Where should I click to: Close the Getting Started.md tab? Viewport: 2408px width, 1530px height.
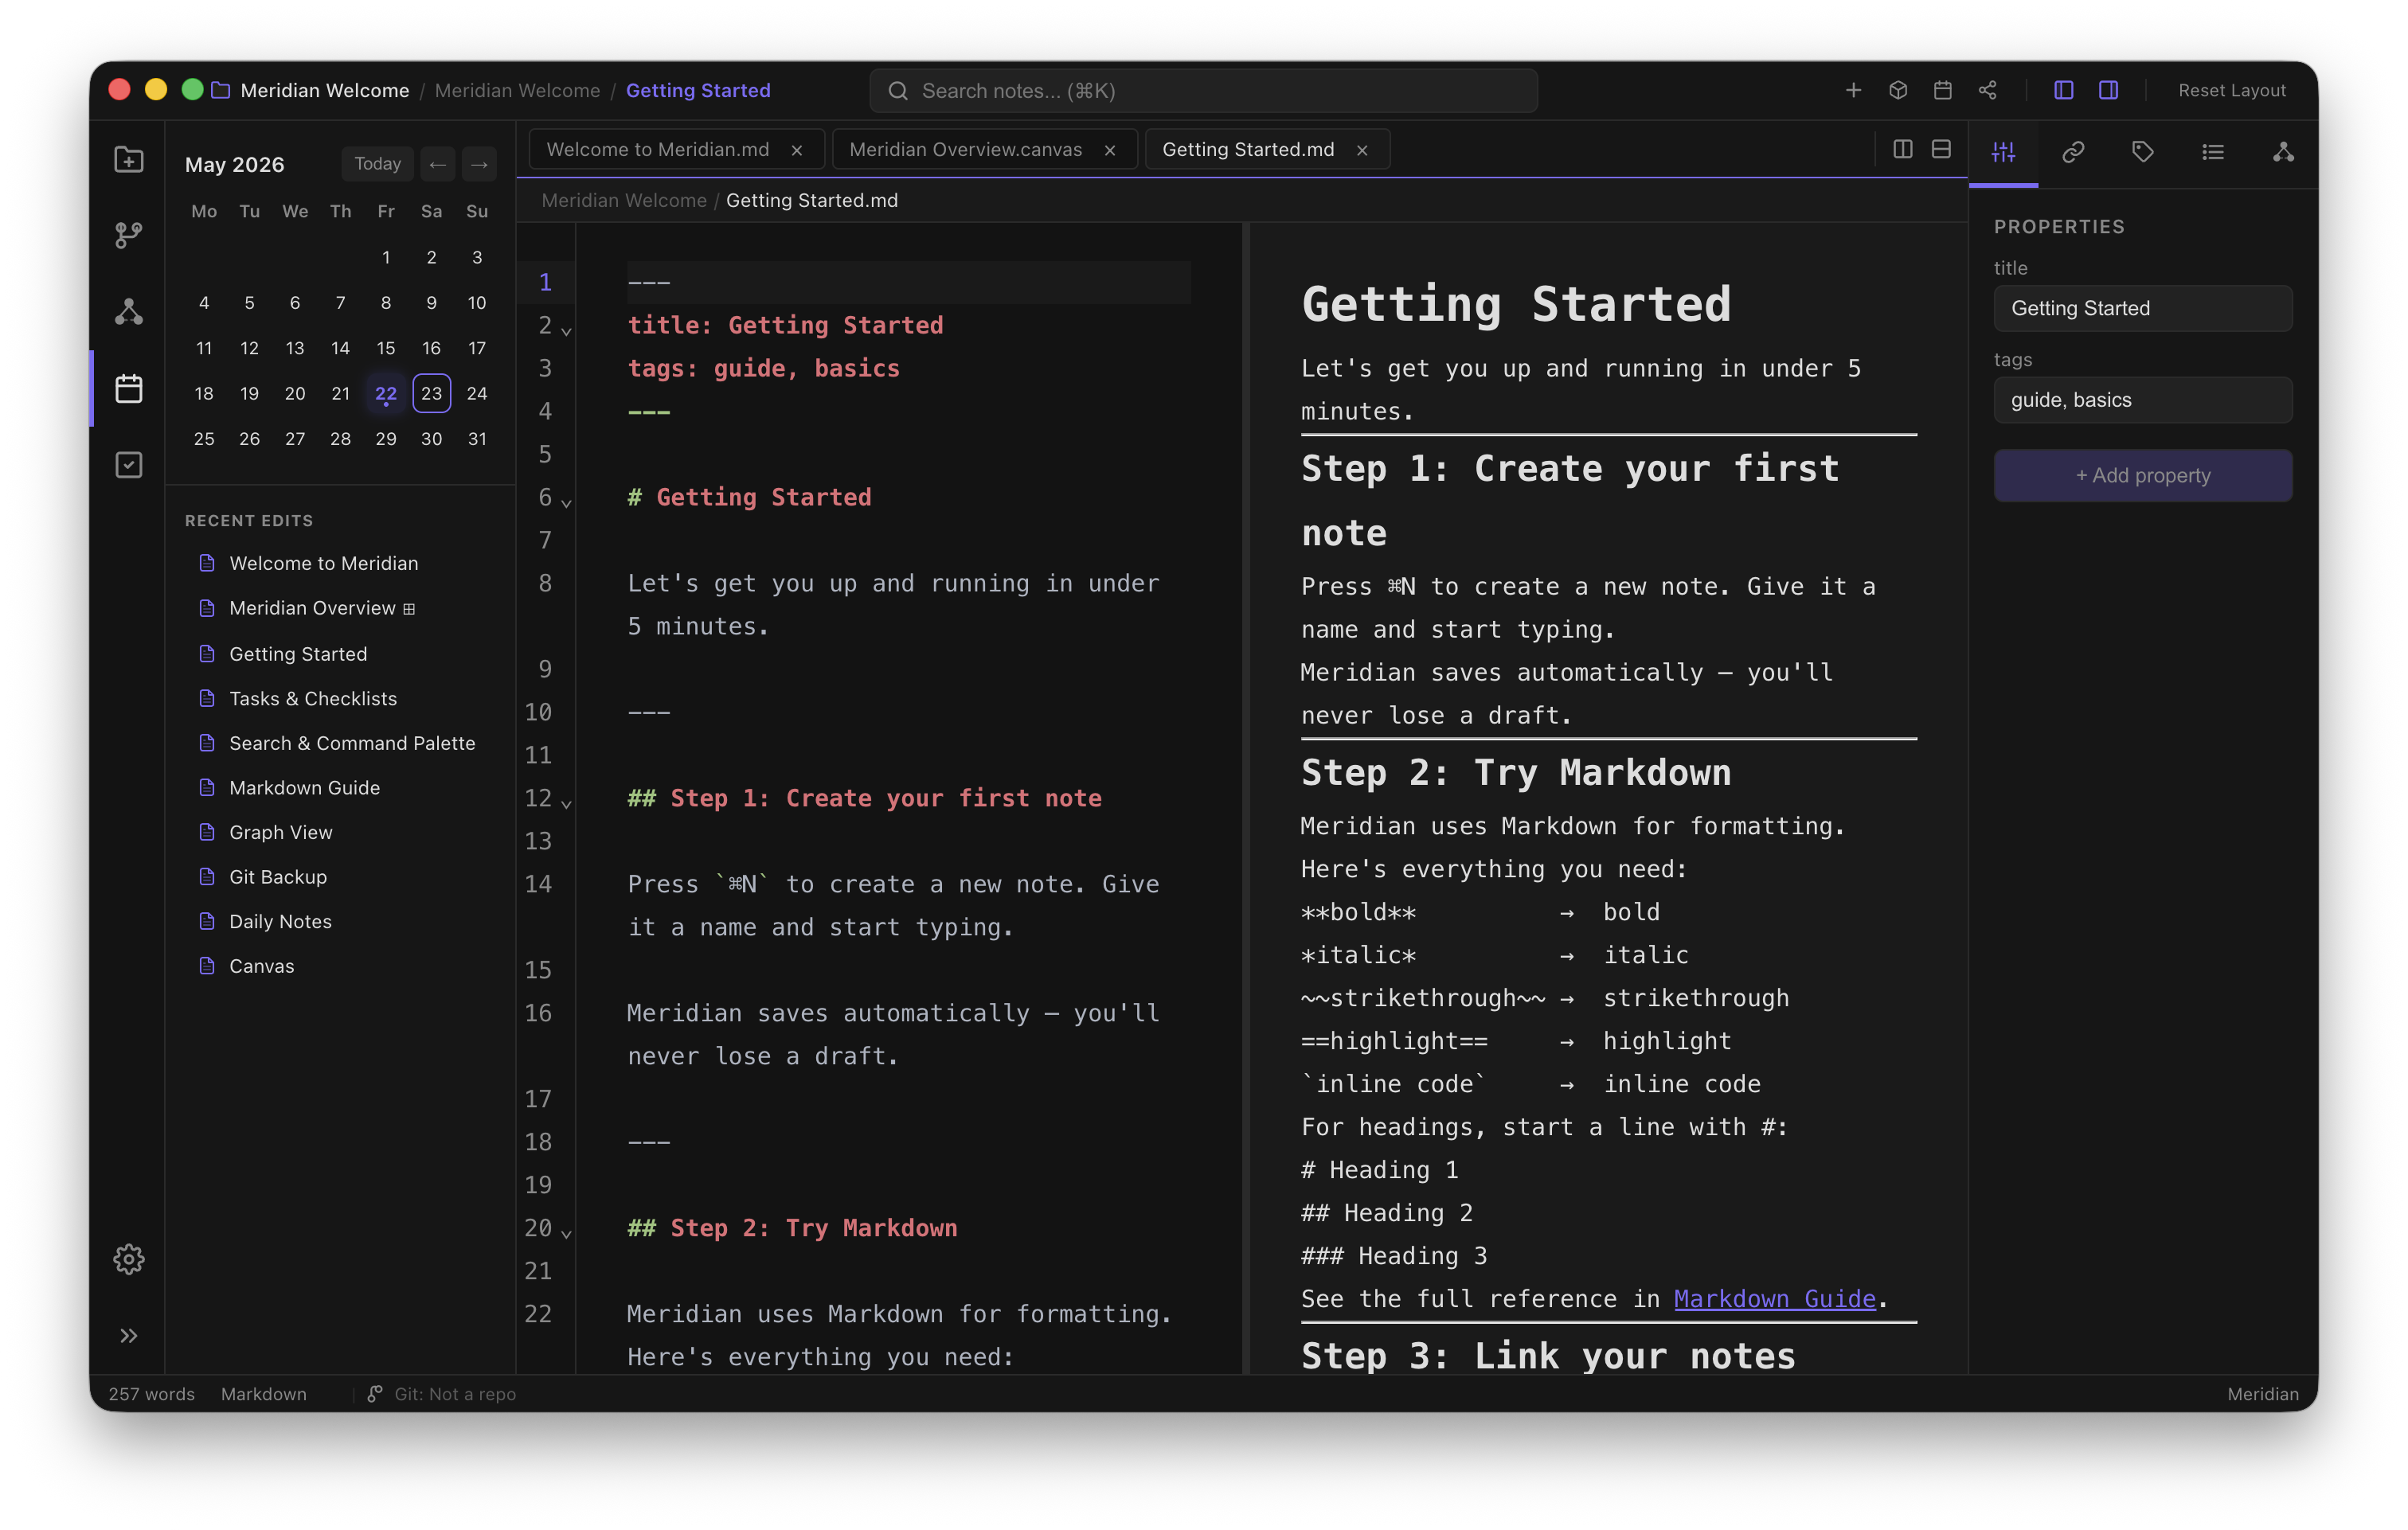tap(1362, 150)
